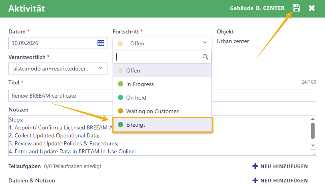325x186 pixels.
Task: Click the magnifier icon in dropdown search
Action: point(205,57)
